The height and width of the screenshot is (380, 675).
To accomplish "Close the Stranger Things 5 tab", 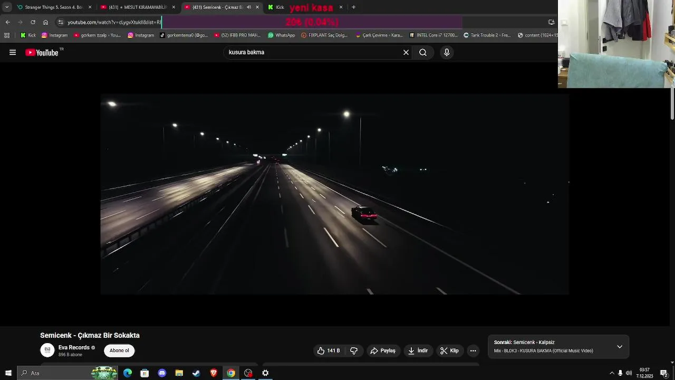I will [90, 7].
